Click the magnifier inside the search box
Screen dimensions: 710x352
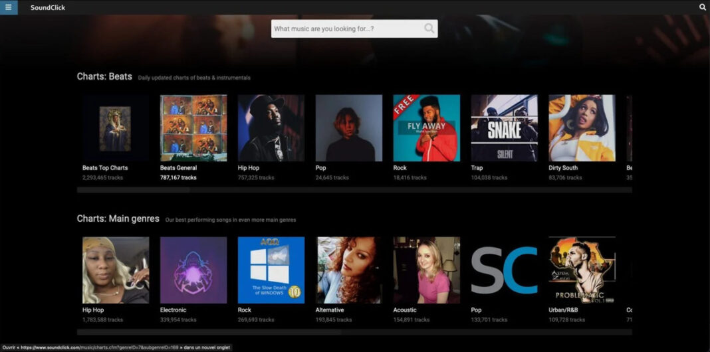429,29
